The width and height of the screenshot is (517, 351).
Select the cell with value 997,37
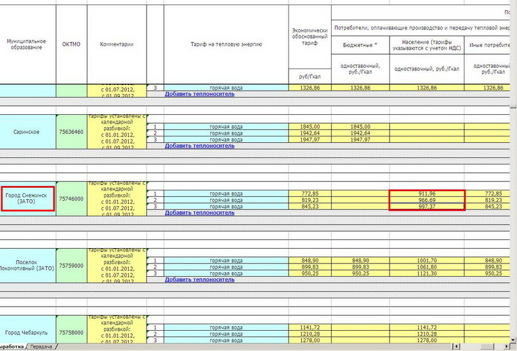coord(427,207)
